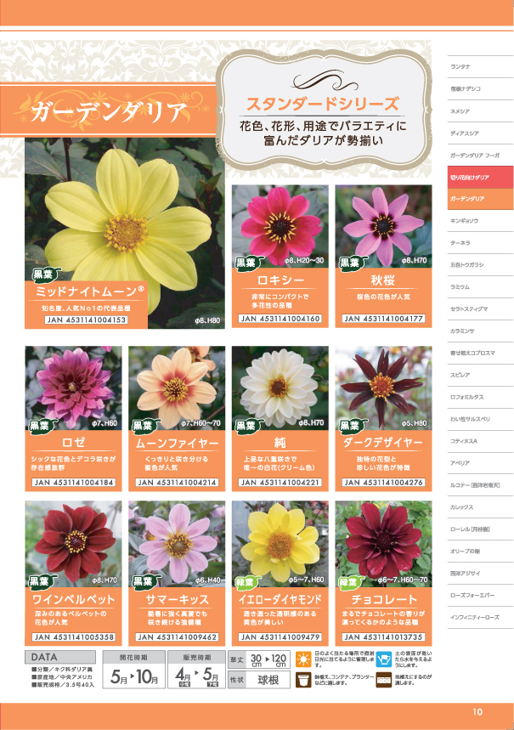This screenshot has height=730, width=514.
Task: Click the brown ground-planting icon
Action: pos(384,680)
